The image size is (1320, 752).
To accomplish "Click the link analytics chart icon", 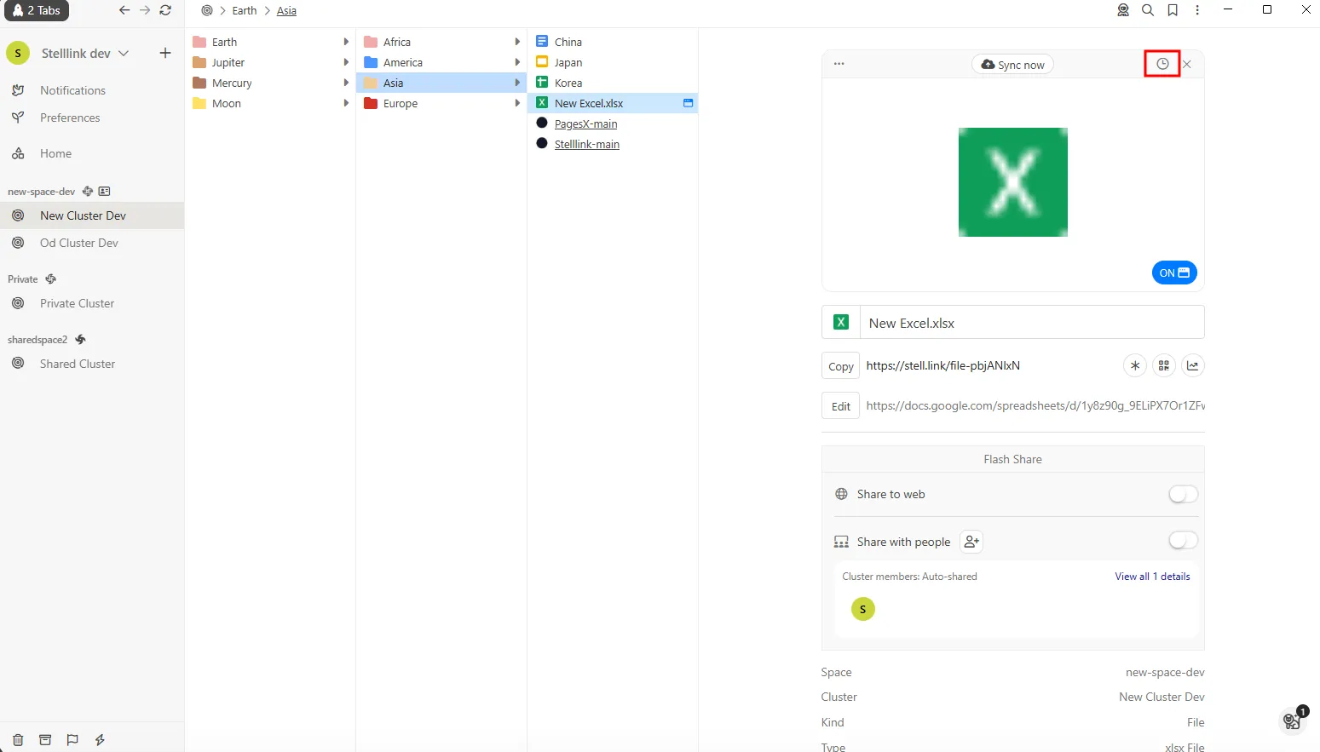I will (x=1192, y=365).
